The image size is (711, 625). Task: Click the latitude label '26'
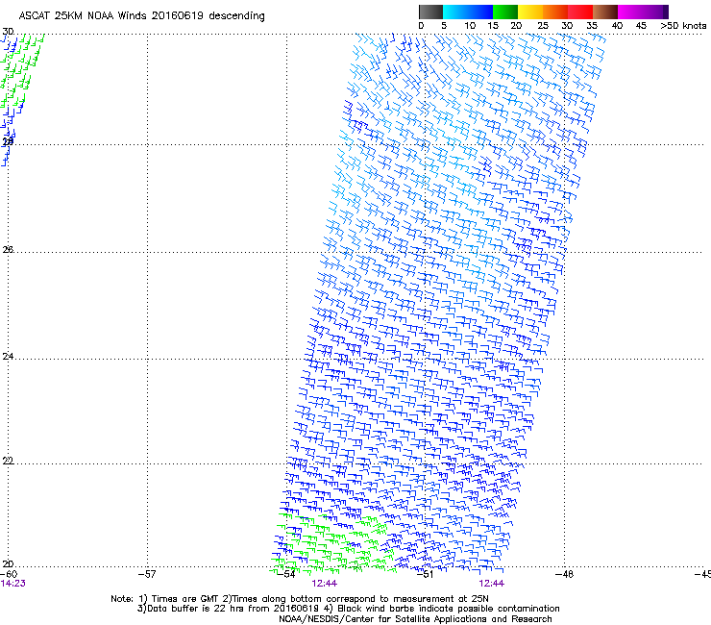[x=8, y=250]
